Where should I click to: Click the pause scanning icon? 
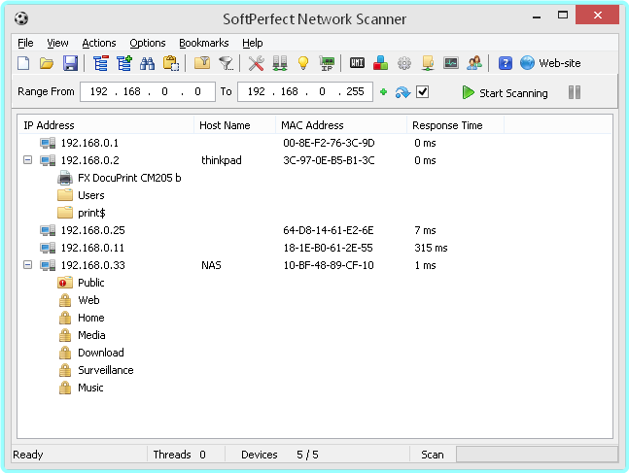click(575, 92)
